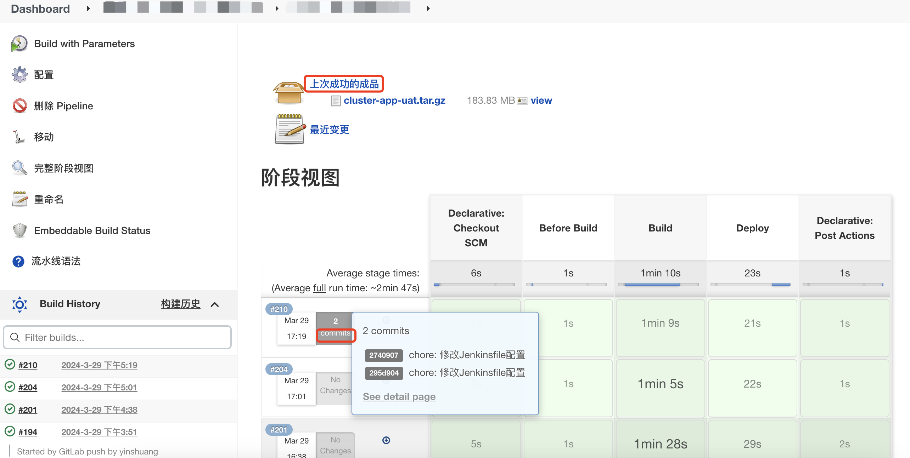Image resolution: width=910 pixels, height=458 pixels.
Task: Select 移动 in the sidebar
Action: [44, 137]
